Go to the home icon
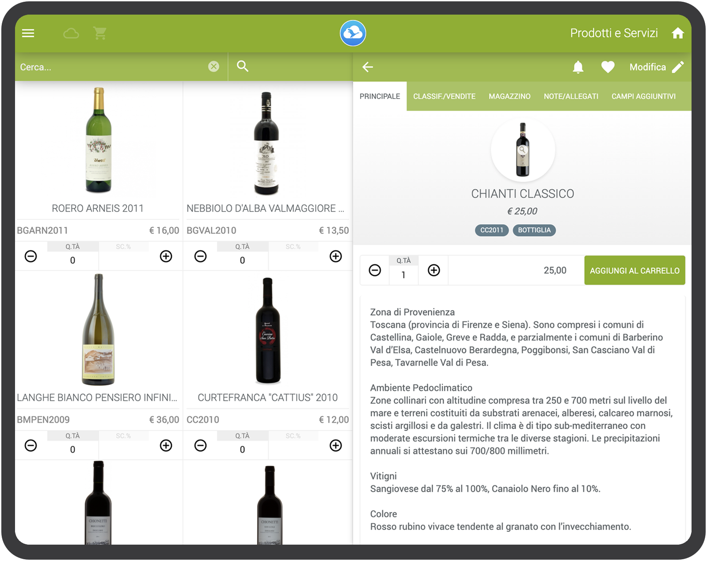The height and width of the screenshot is (561, 707). tap(677, 33)
